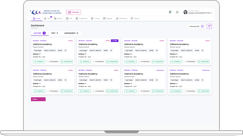Viewport: 243px width, 136px height.
Task: Open the notifications bell icon
Action: pos(170,12)
